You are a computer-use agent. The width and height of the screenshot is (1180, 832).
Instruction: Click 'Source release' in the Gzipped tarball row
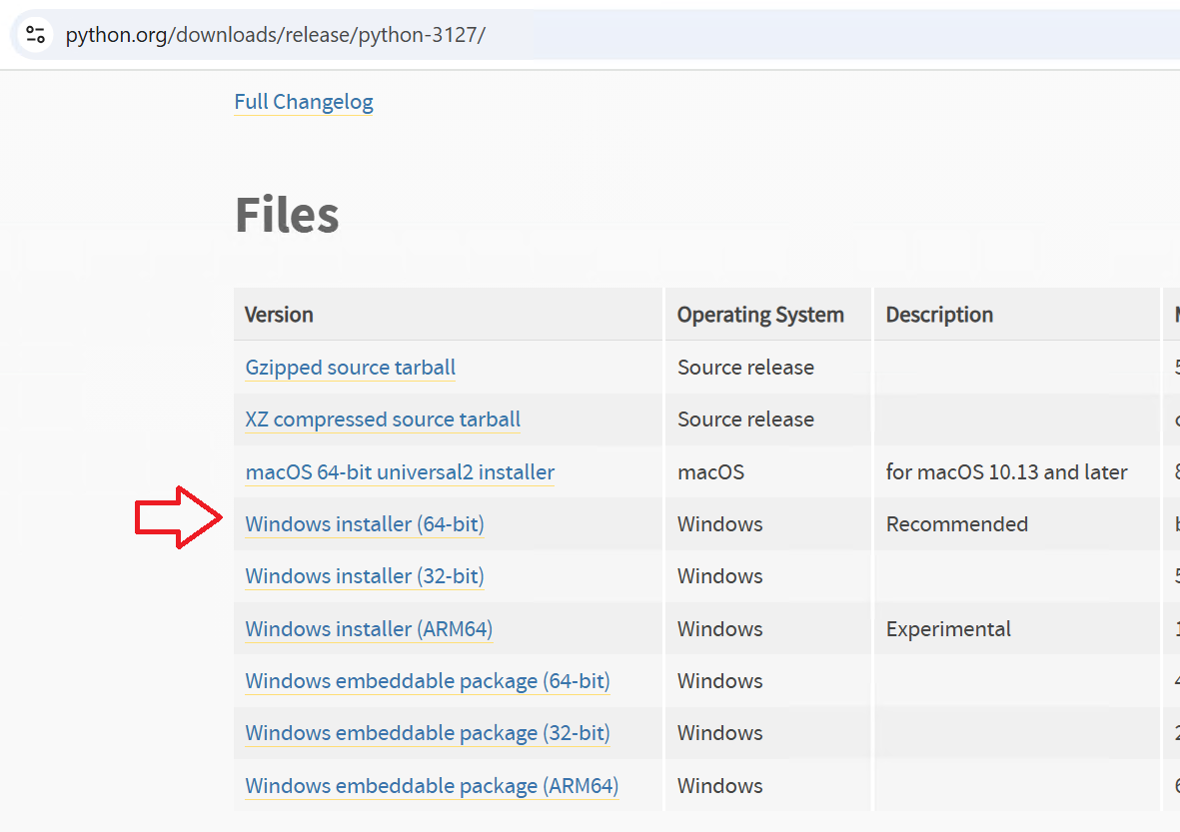tap(745, 368)
